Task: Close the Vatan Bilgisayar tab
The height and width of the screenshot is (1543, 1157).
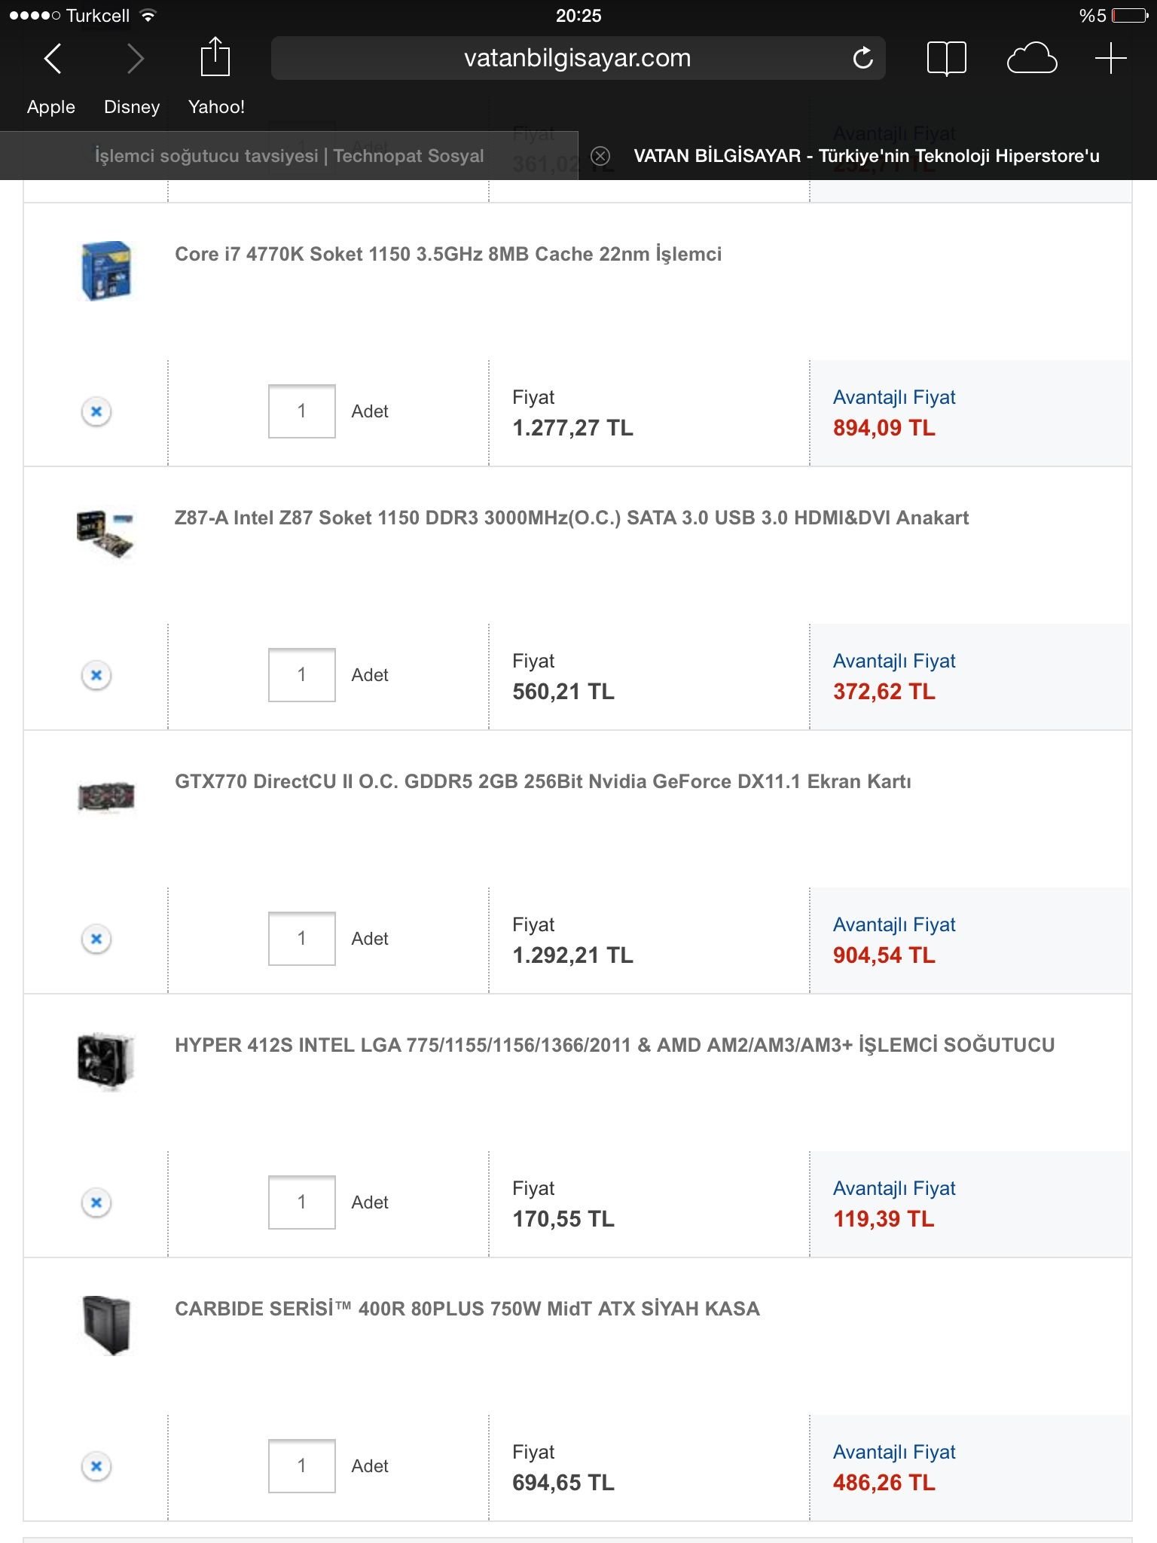Action: click(x=600, y=156)
